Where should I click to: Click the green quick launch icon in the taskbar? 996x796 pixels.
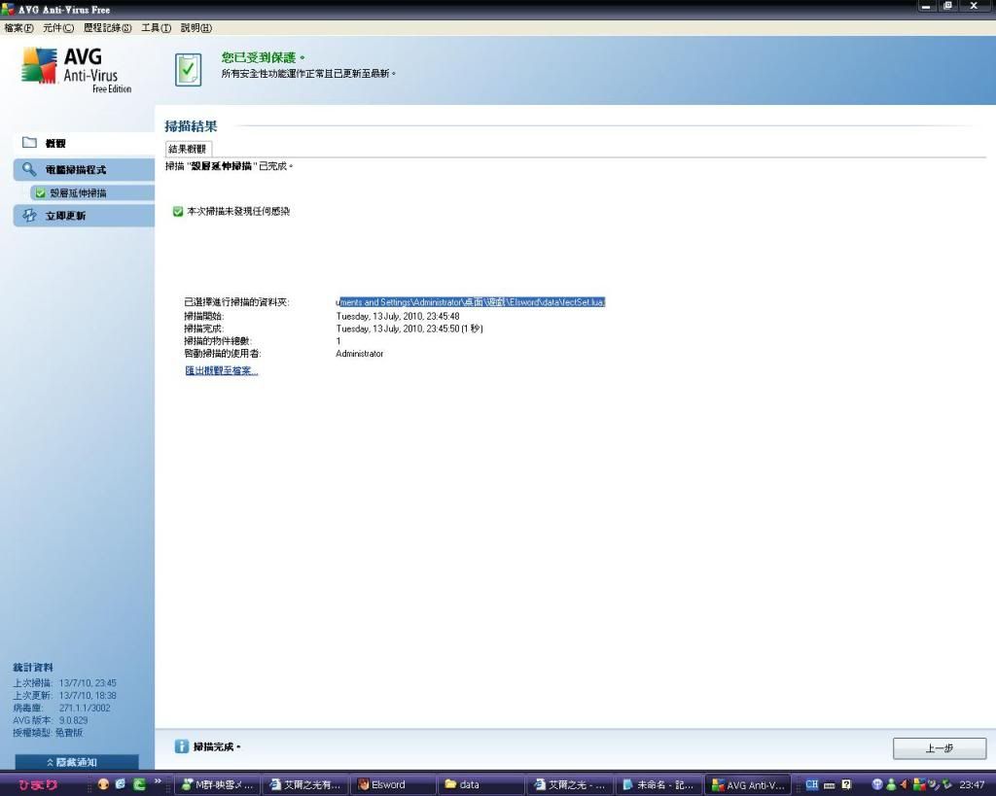(138, 784)
